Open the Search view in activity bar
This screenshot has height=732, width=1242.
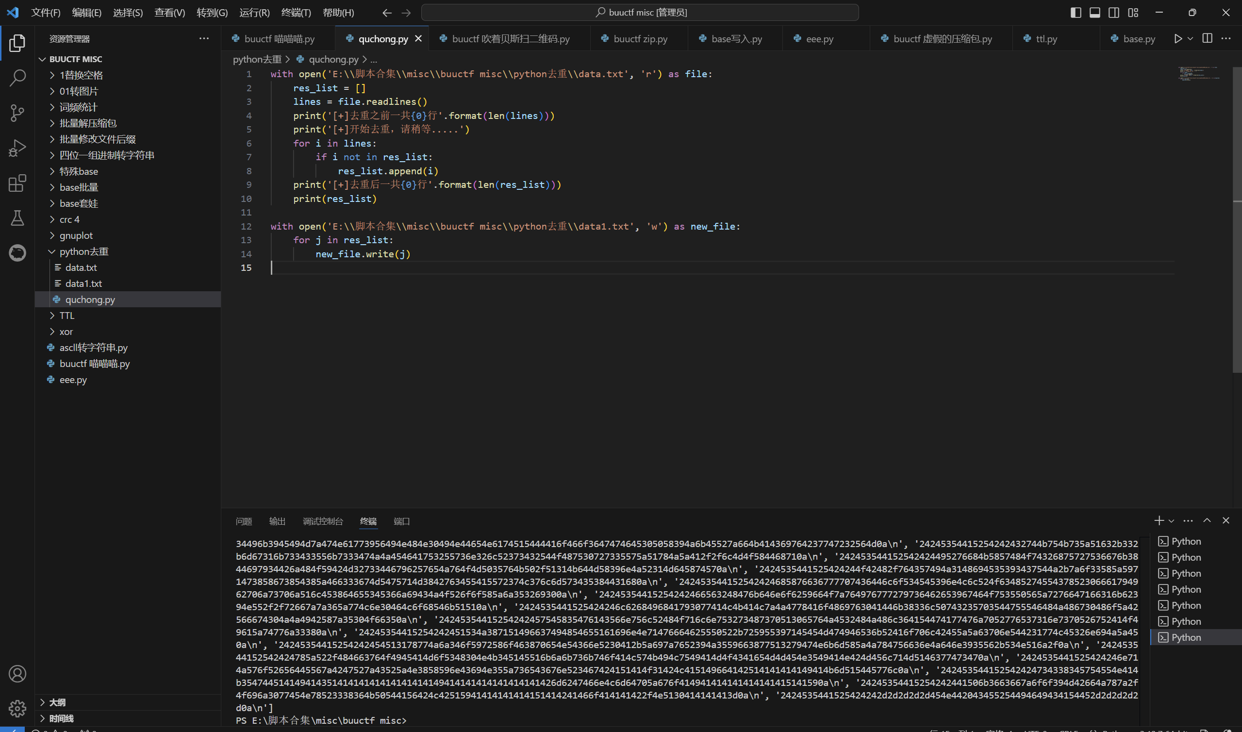(x=17, y=78)
